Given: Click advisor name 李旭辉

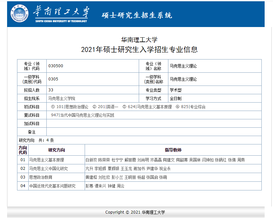Looking at the screenshot, I should 100,169.
